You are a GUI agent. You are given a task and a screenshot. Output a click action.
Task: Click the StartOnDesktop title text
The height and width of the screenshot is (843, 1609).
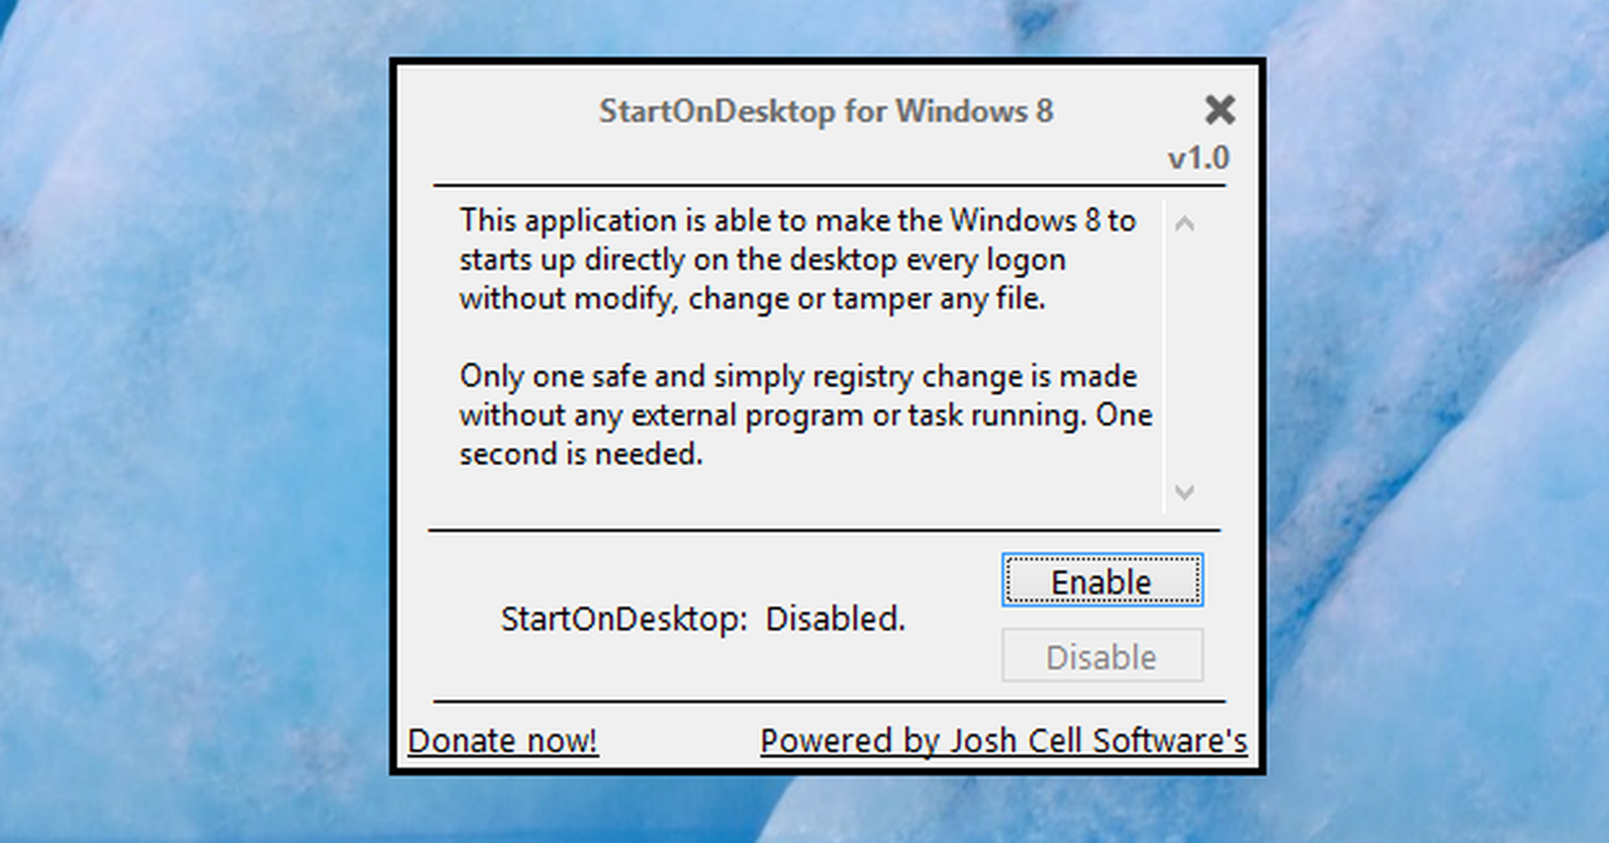pyautogui.click(x=825, y=110)
